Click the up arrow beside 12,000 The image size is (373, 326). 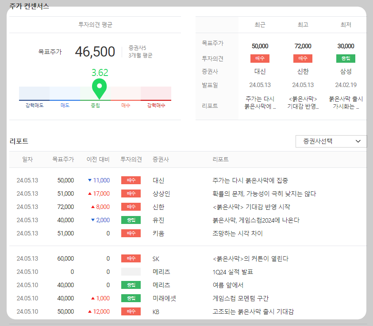point(90,311)
